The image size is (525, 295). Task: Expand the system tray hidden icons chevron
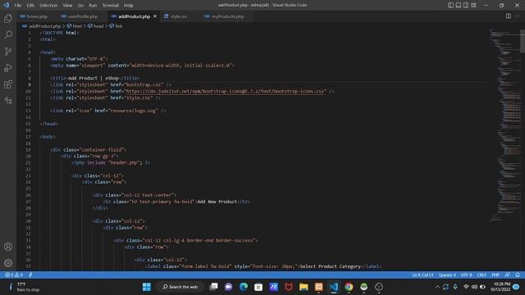(x=437, y=287)
